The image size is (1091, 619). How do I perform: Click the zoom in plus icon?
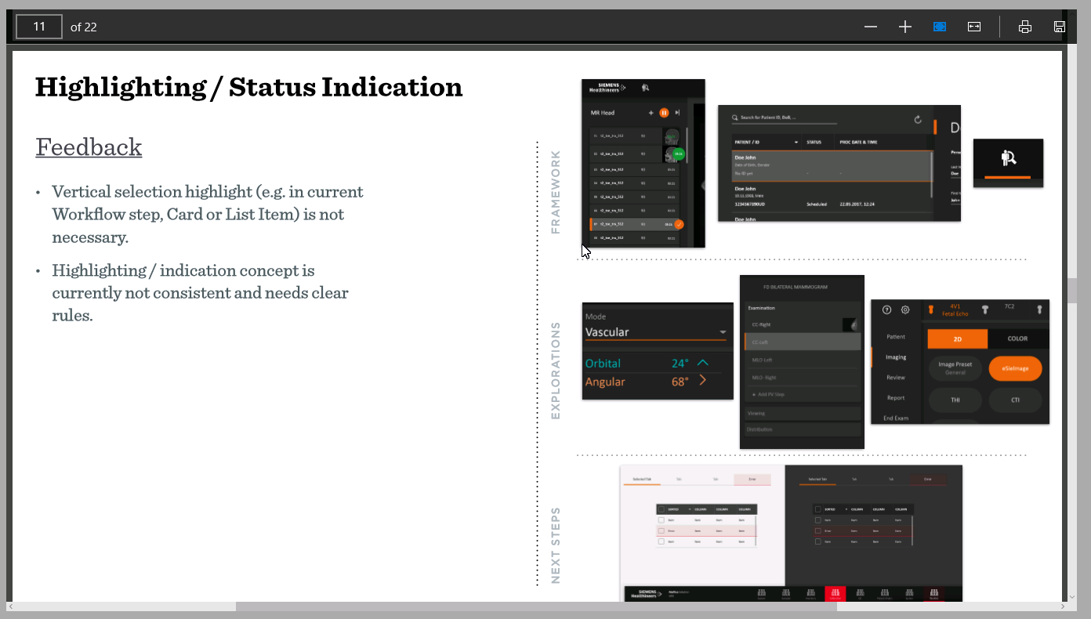(x=905, y=27)
